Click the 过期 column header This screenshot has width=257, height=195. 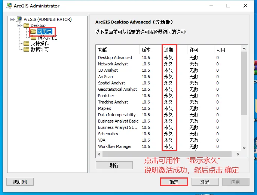[174, 50]
